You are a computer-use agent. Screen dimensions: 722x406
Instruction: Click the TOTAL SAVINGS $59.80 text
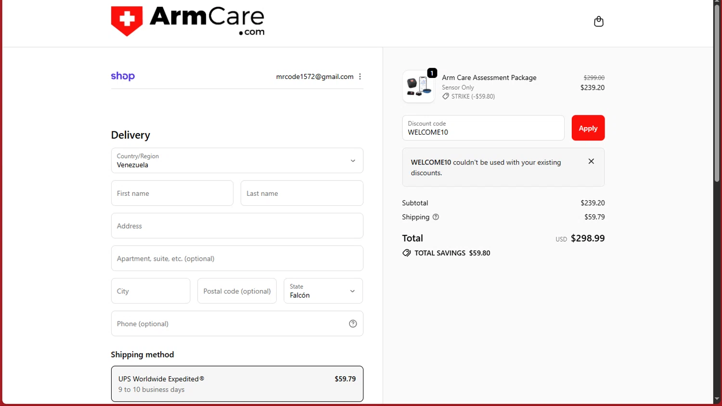click(452, 253)
